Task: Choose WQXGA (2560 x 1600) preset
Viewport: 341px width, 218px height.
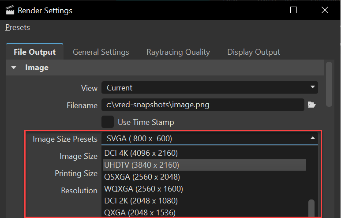Action: [x=143, y=189]
